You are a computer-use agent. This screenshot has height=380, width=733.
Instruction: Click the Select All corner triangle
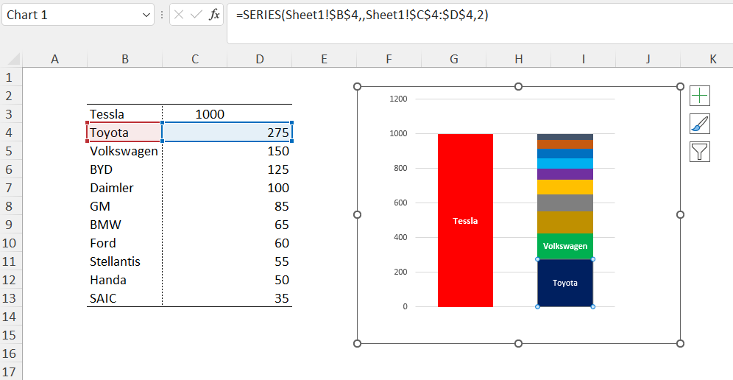pos(15,60)
